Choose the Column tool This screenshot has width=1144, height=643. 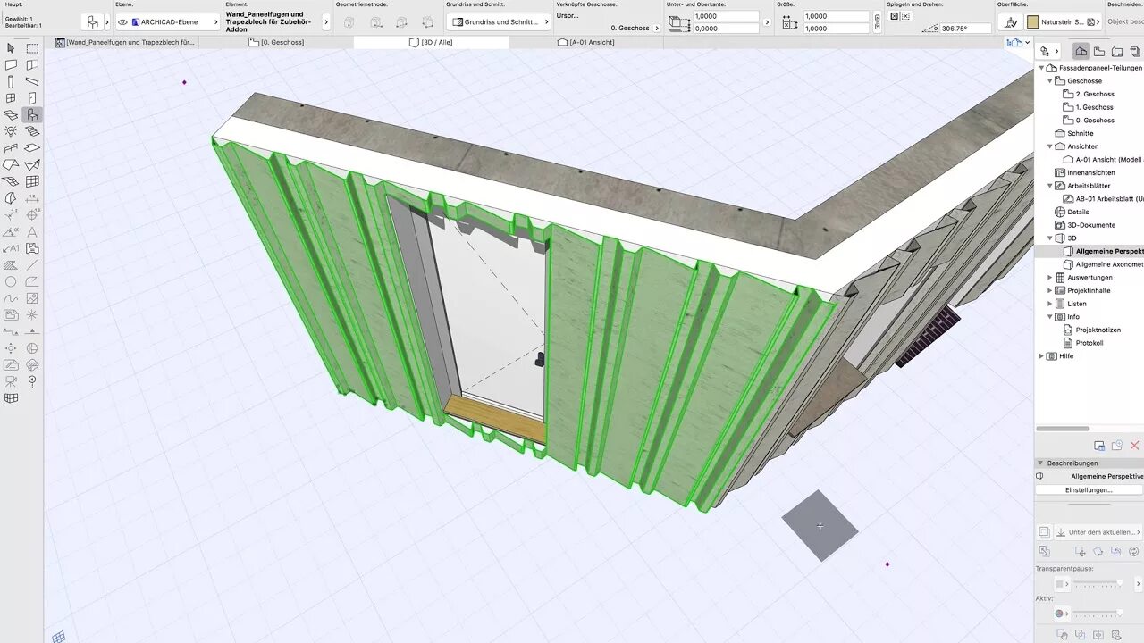(x=11, y=81)
